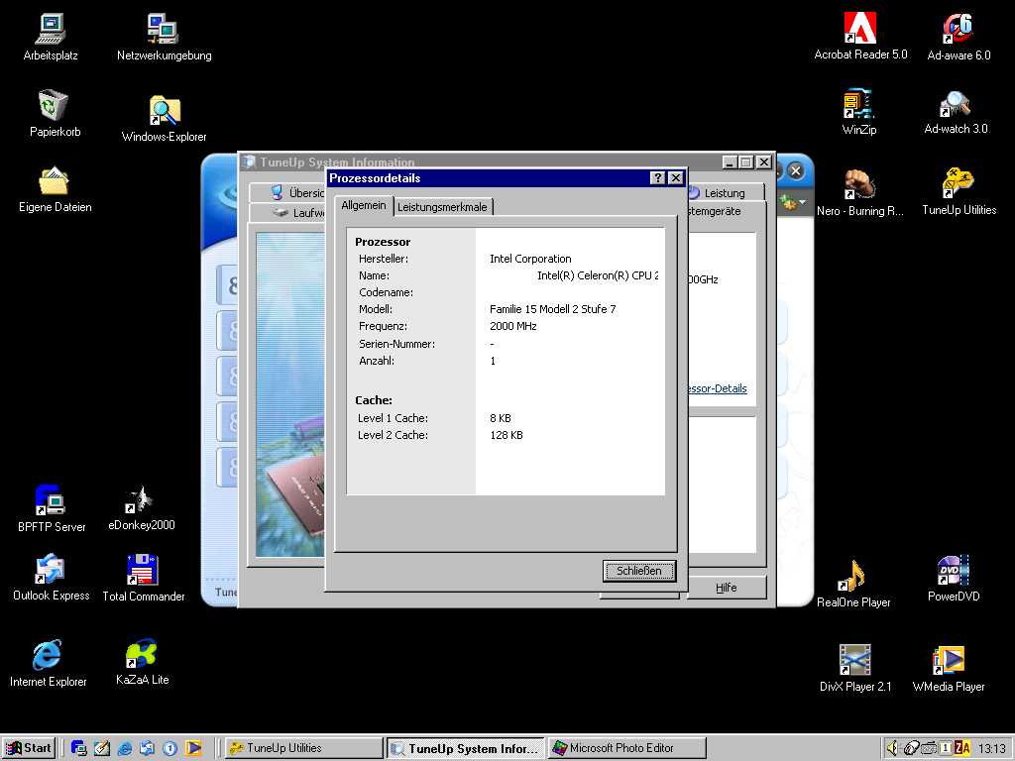Open the Eigene Dateien folder icon
The height and width of the screenshot is (761, 1015).
56,189
